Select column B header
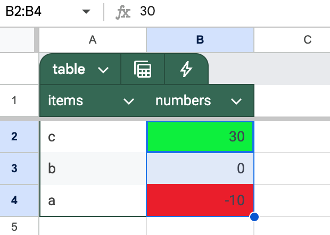Image resolution: width=330 pixels, height=235 pixels. tap(200, 40)
